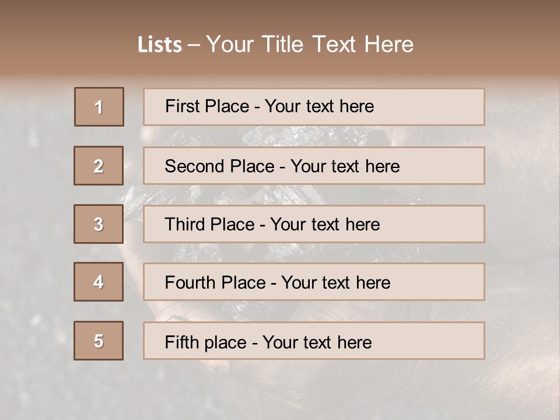Click into the 'Fourth Place' text box
The width and height of the screenshot is (560, 420).
(x=314, y=282)
